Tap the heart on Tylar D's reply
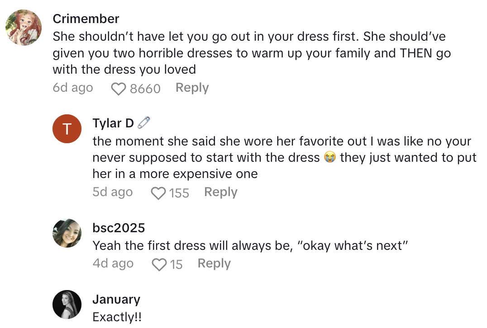487x328 pixels. coord(158,193)
